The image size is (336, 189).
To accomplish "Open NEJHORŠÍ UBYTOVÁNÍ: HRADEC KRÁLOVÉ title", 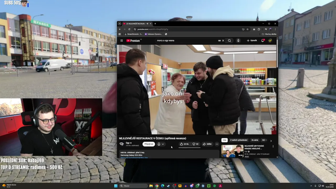I will [x=254, y=147].
